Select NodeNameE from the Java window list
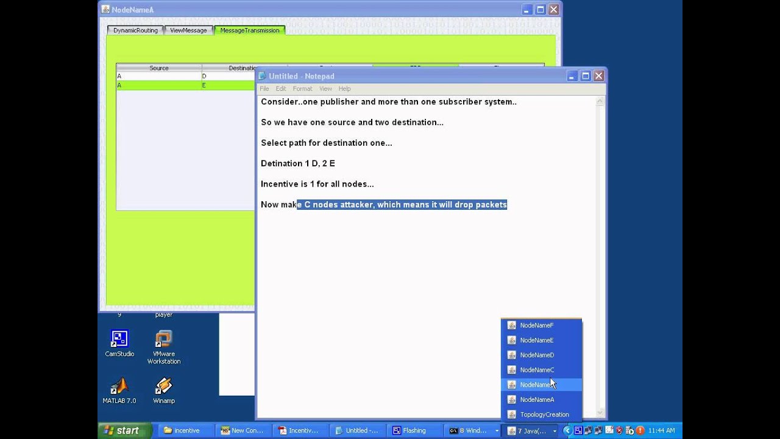The image size is (780, 439). coord(541,340)
